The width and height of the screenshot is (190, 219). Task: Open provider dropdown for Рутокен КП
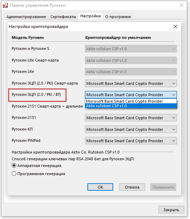131,129
